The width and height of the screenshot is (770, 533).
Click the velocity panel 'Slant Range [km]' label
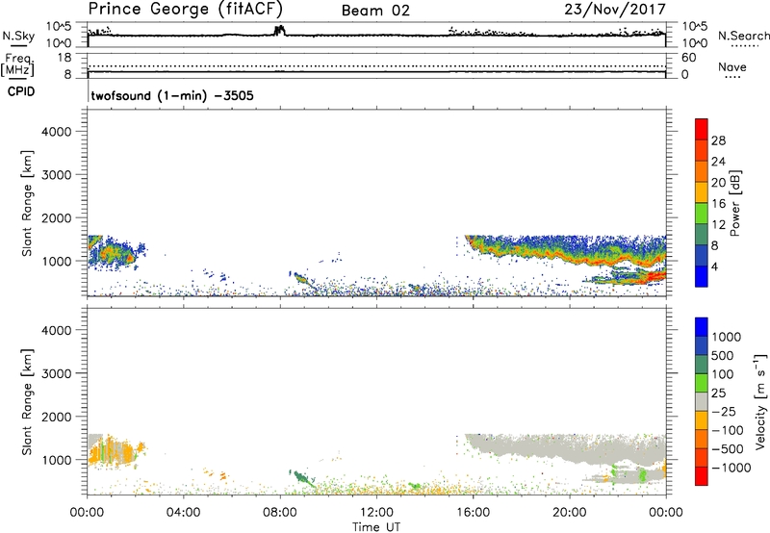tap(27, 401)
